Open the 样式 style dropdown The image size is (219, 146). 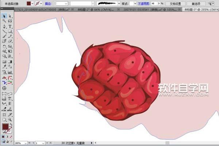click(x=135, y=4)
